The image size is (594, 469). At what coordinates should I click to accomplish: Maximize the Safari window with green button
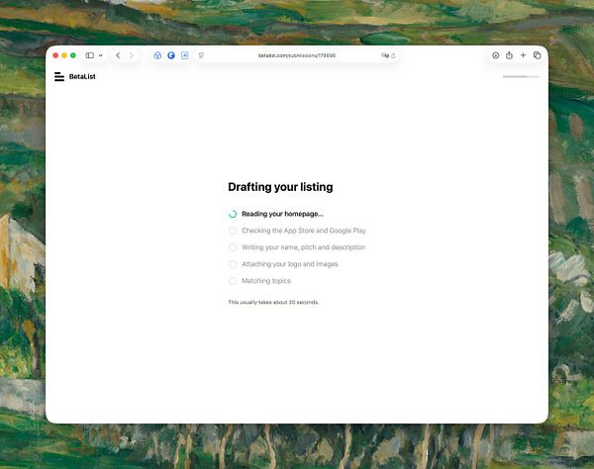pos(73,55)
